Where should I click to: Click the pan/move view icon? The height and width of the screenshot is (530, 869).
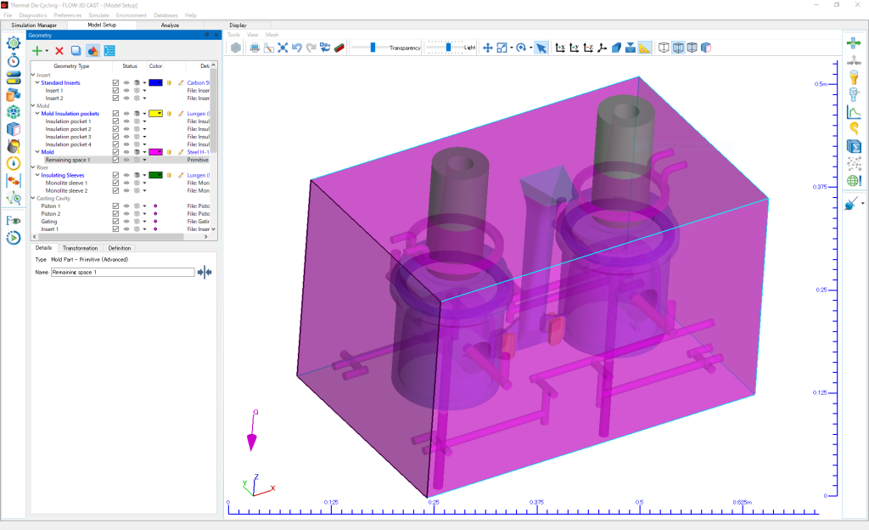[x=488, y=48]
